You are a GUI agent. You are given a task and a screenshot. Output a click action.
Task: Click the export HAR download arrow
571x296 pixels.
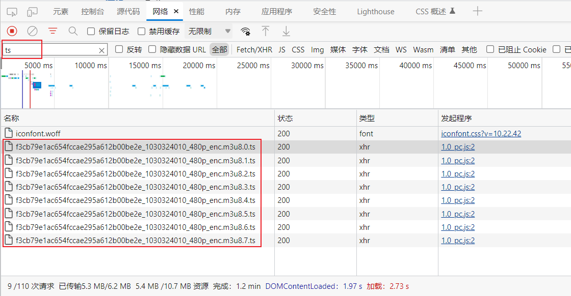(x=286, y=32)
